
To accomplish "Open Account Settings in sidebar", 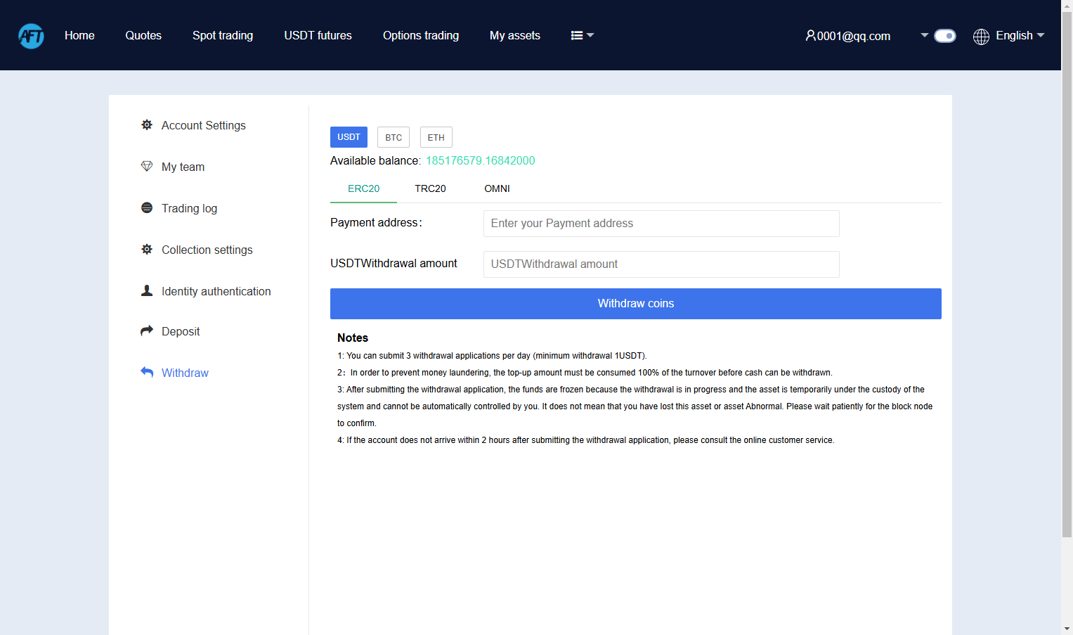I will point(204,125).
